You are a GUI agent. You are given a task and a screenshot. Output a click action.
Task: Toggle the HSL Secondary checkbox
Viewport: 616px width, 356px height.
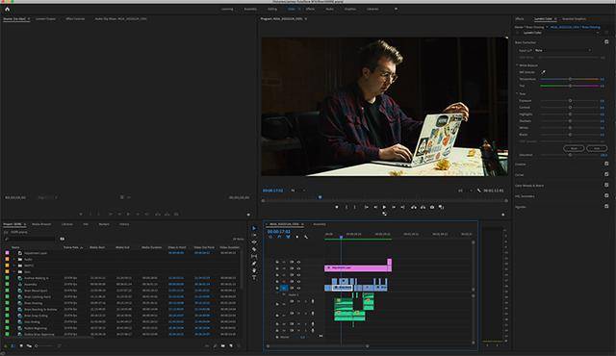[606, 196]
